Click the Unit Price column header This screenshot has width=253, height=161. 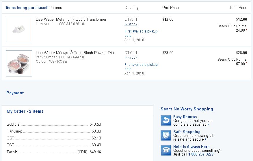[x=170, y=7]
